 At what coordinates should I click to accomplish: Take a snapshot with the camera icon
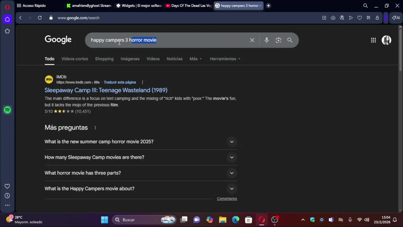tap(333, 18)
